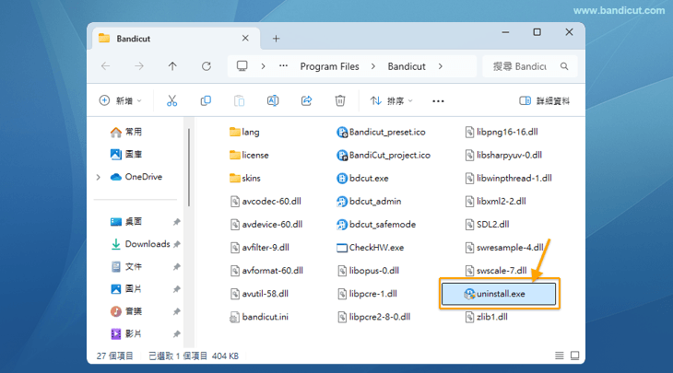Viewport: 673px width, 373px height.
Task: Go up one folder level
Action: click(x=172, y=66)
